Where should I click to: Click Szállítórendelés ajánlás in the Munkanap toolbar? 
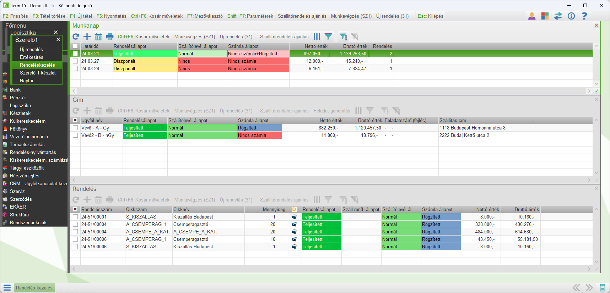(x=284, y=37)
